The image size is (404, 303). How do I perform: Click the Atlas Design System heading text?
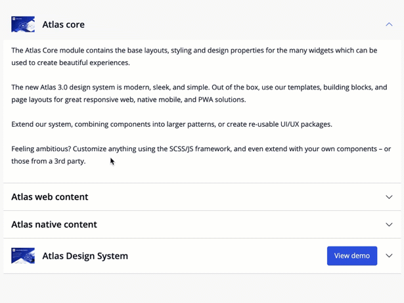click(x=85, y=256)
